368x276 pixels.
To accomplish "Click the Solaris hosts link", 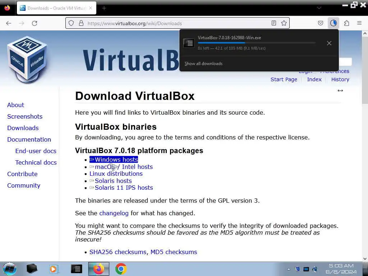I will click(111, 181).
